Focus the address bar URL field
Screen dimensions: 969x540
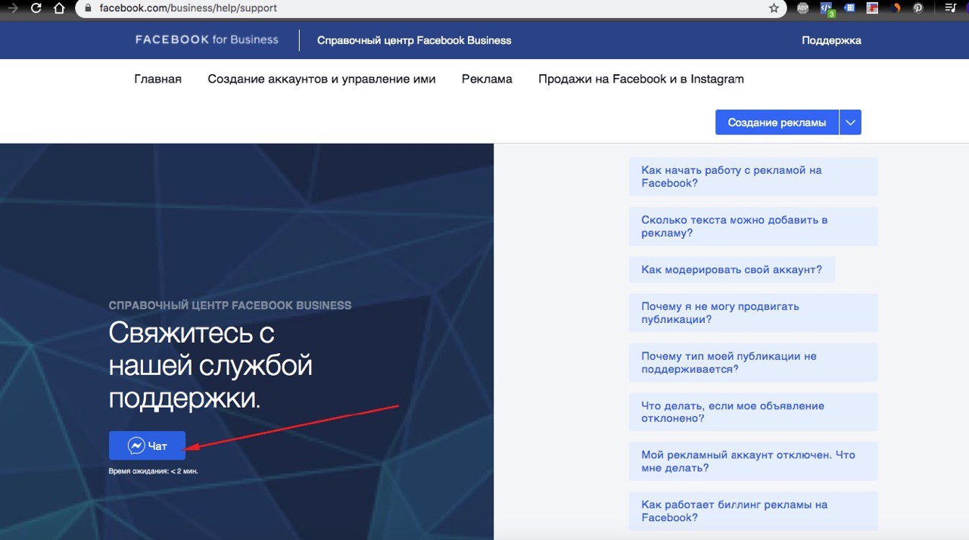coord(432,8)
